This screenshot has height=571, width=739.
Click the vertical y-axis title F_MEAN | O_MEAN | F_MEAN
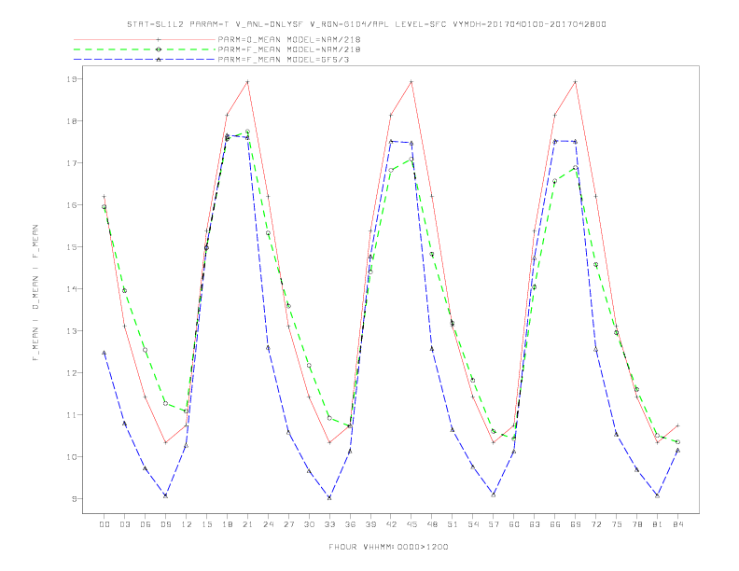[x=35, y=293]
